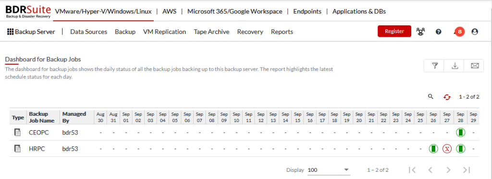
Task: Open notifications bell with badge 8
Action: (x=459, y=32)
